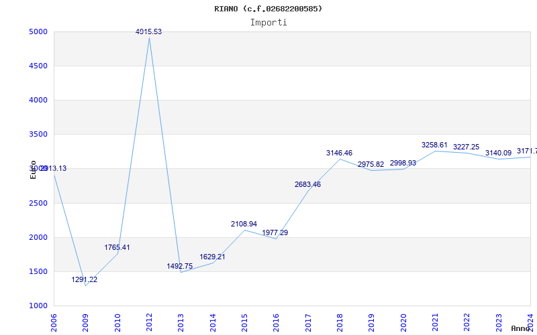537x335 pixels.
Task: Click the Importi subtitle
Action: click(x=268, y=23)
